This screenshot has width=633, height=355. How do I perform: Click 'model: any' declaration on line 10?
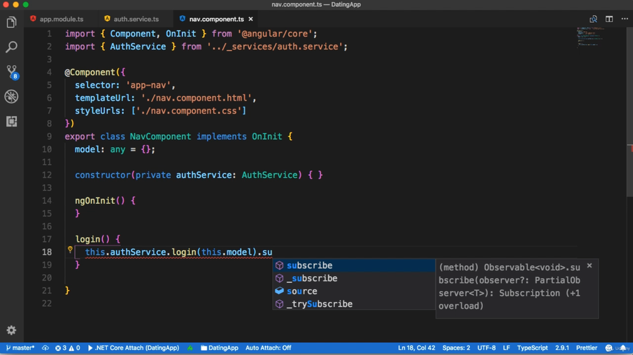click(x=100, y=149)
